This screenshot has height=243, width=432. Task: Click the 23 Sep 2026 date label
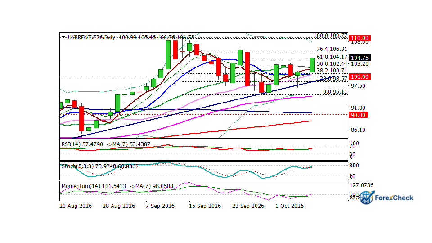pos(248,206)
